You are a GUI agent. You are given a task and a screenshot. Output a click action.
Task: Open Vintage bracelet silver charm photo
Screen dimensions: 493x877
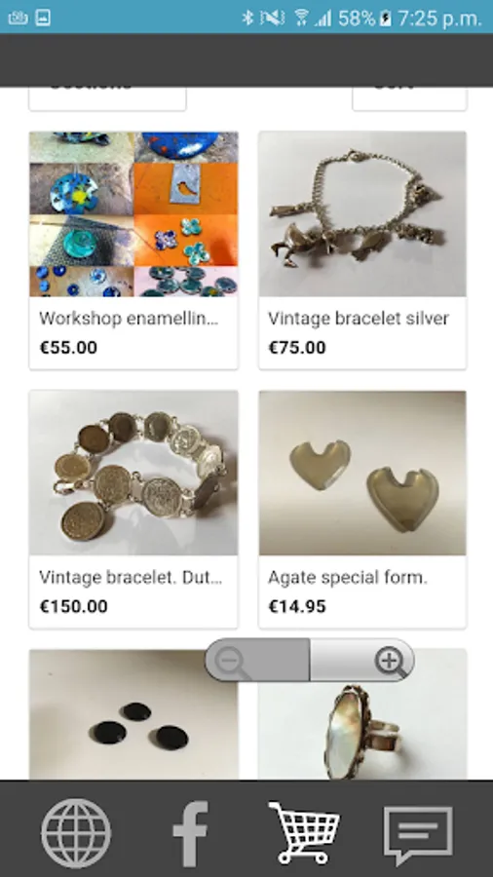point(362,214)
